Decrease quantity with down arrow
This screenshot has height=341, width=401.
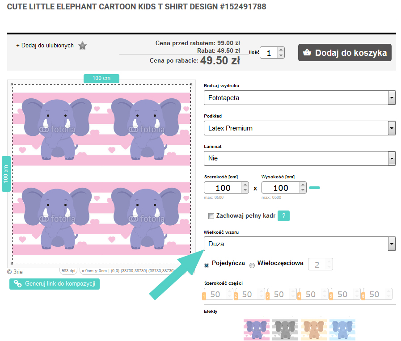(281, 55)
